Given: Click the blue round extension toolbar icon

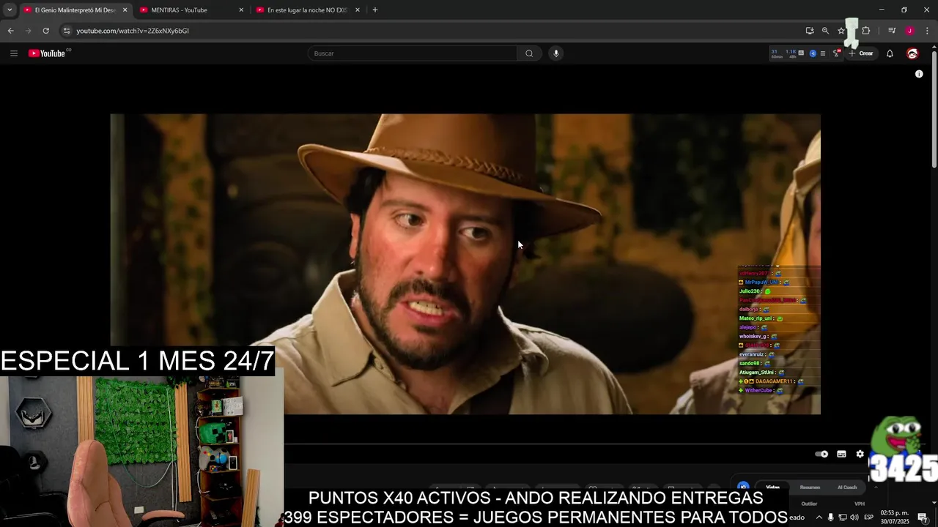Looking at the screenshot, I should coord(813,53).
